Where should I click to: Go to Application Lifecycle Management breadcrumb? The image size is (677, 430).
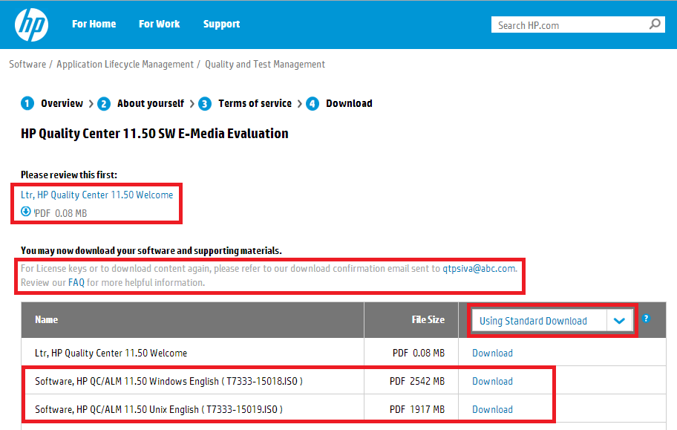(x=125, y=65)
